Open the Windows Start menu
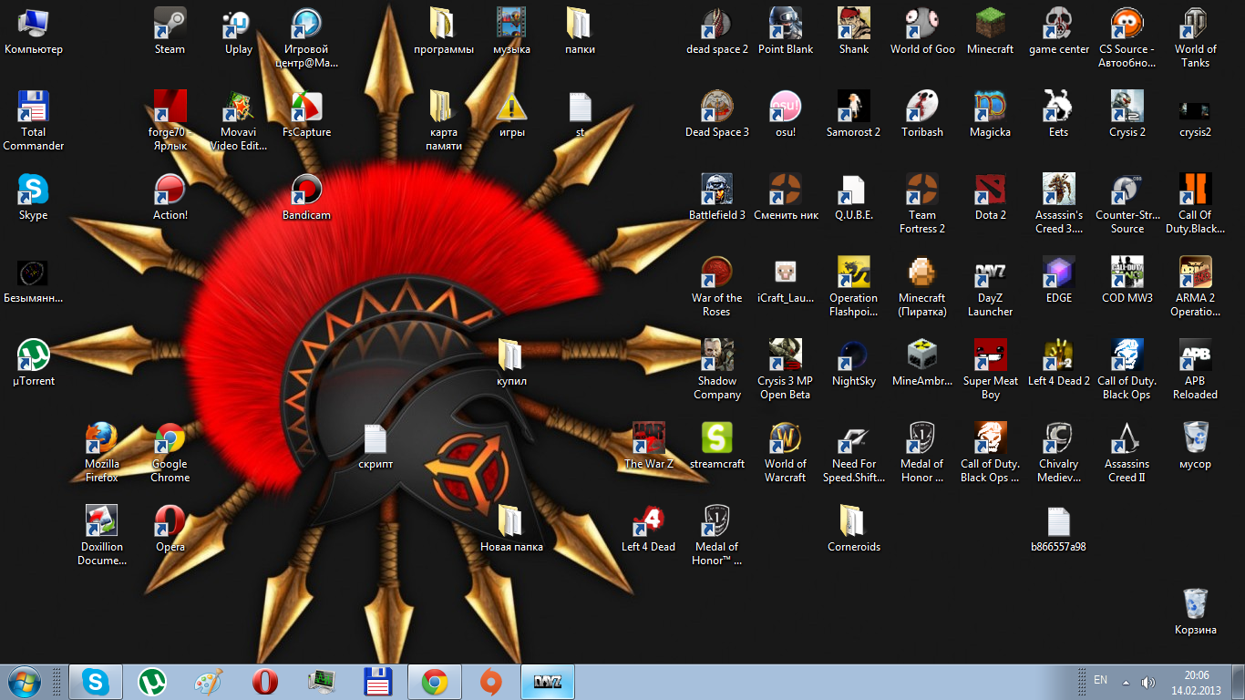The width and height of the screenshot is (1245, 700). coord(24,681)
